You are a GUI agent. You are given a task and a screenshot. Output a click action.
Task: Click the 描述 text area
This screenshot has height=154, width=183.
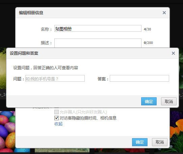(x=98, y=43)
